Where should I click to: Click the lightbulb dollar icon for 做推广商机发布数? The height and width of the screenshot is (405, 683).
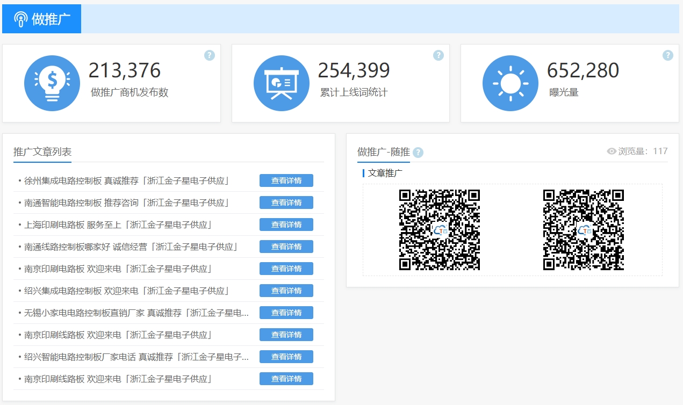(52, 83)
